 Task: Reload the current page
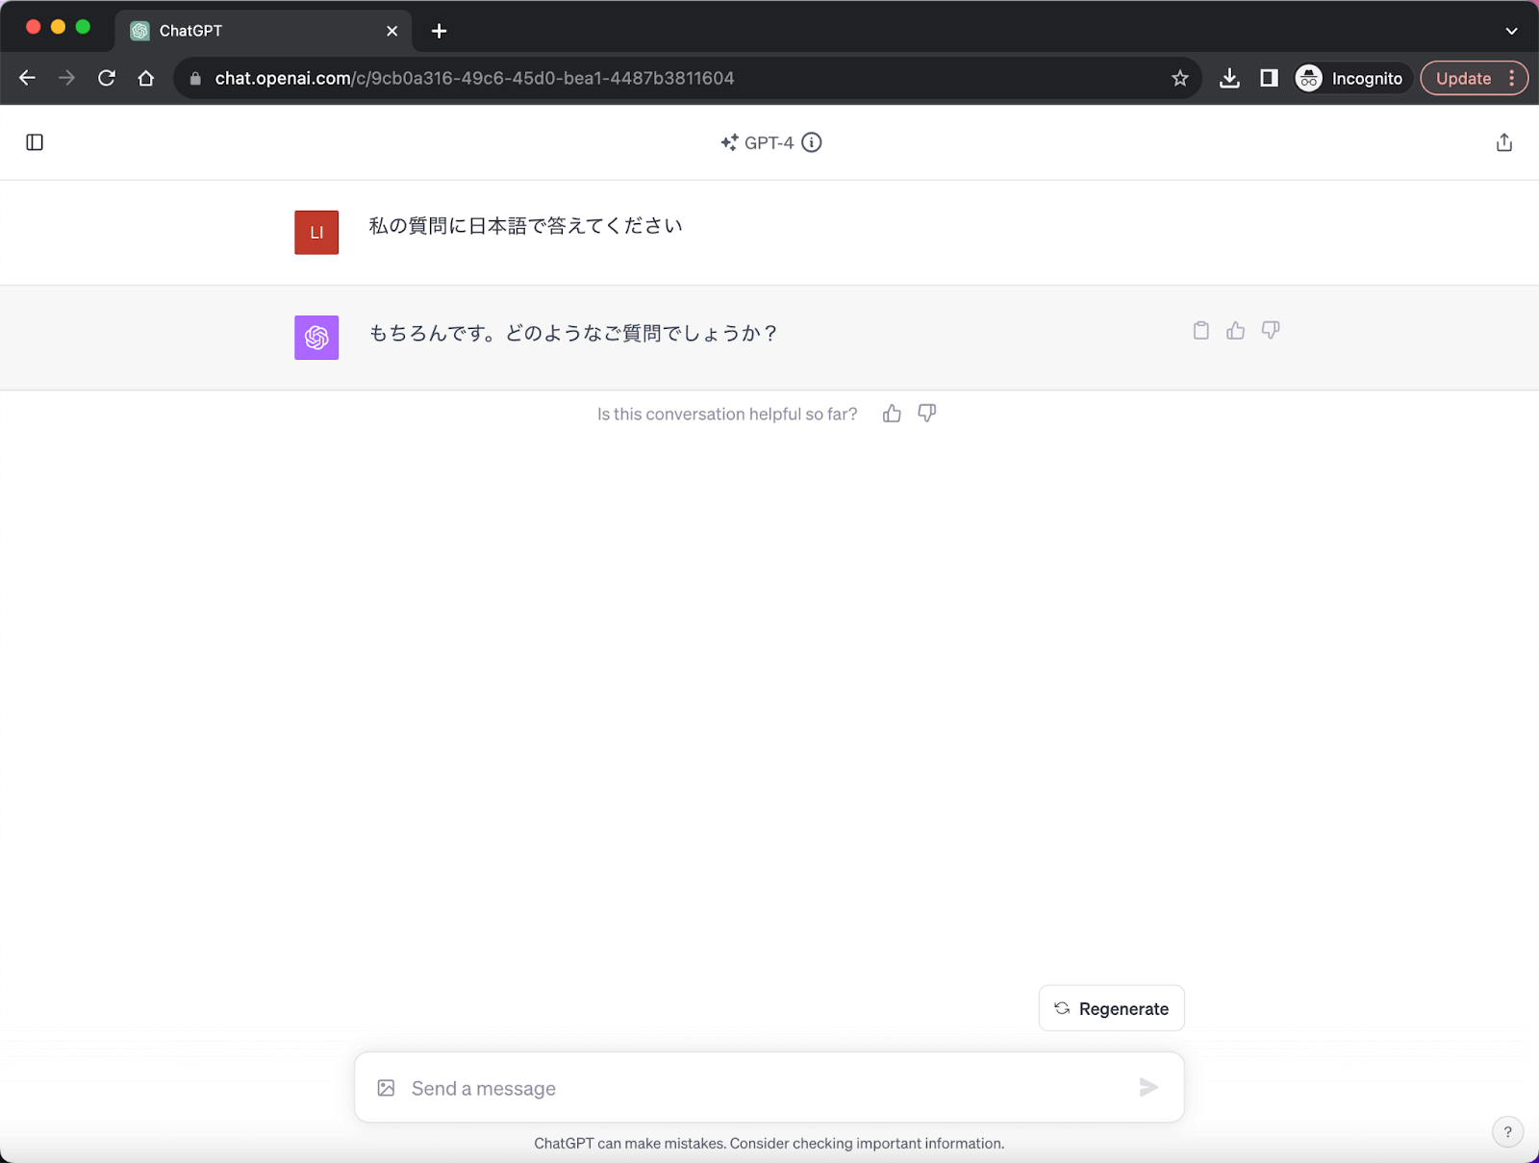pos(107,78)
